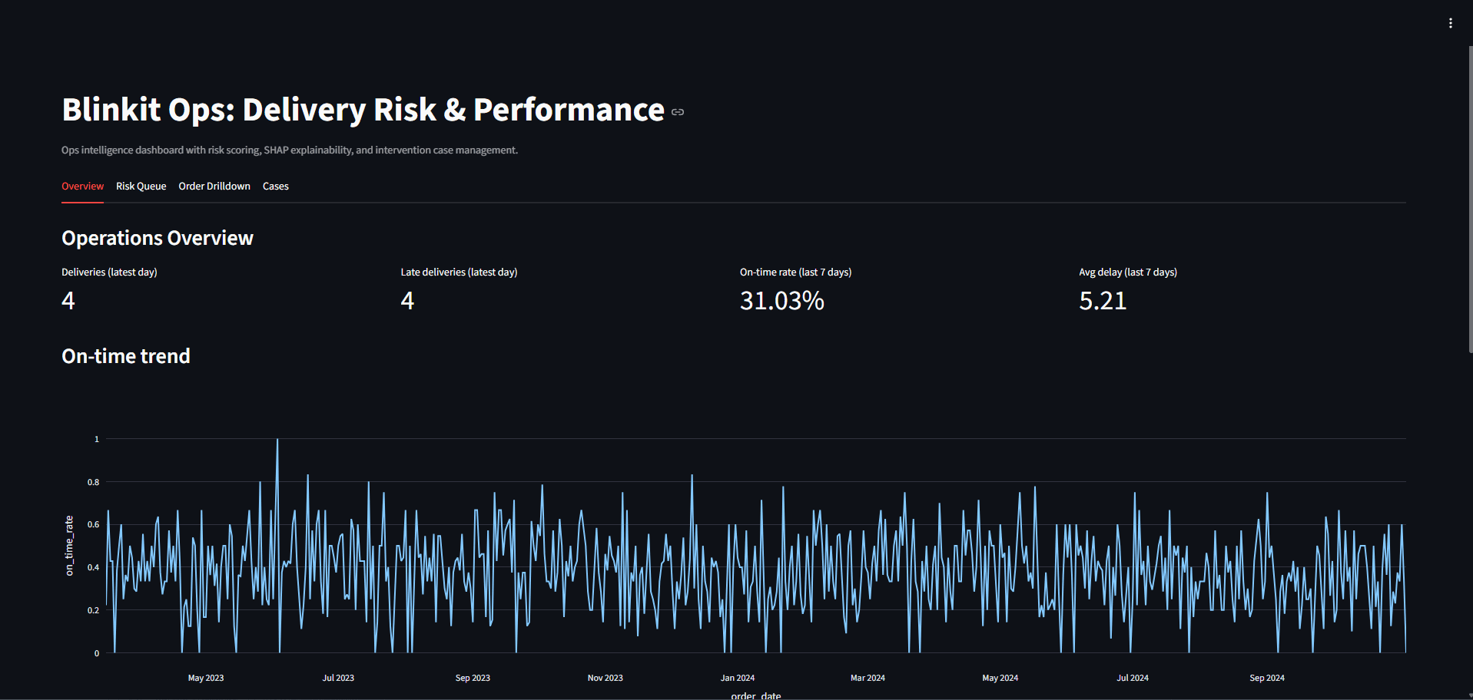Click the dashboard subtitle description text

coord(290,150)
